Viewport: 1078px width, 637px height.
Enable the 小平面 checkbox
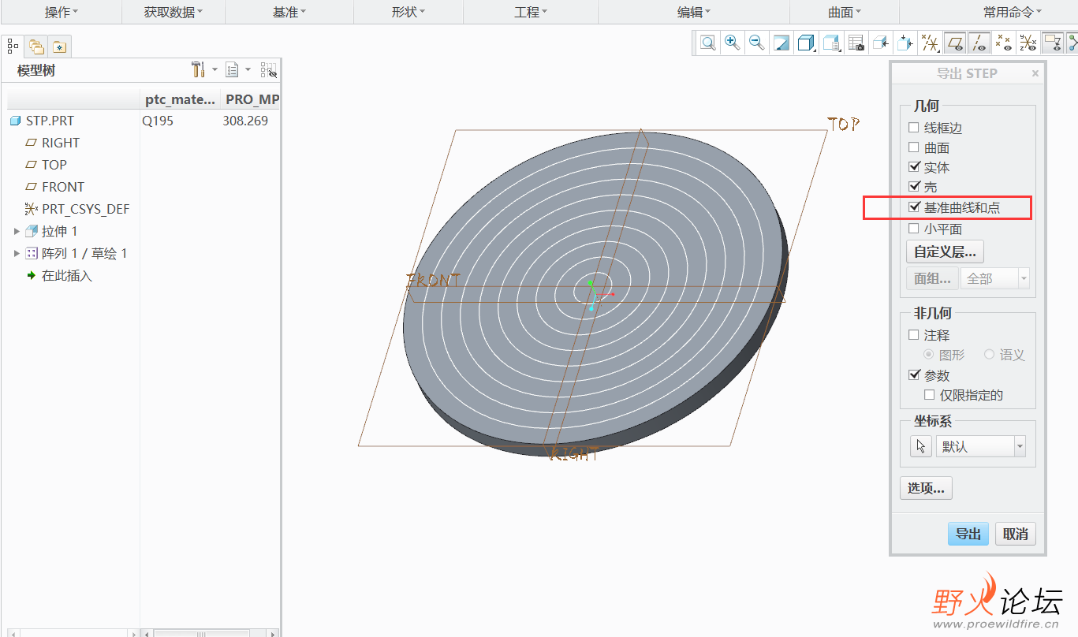tap(914, 229)
